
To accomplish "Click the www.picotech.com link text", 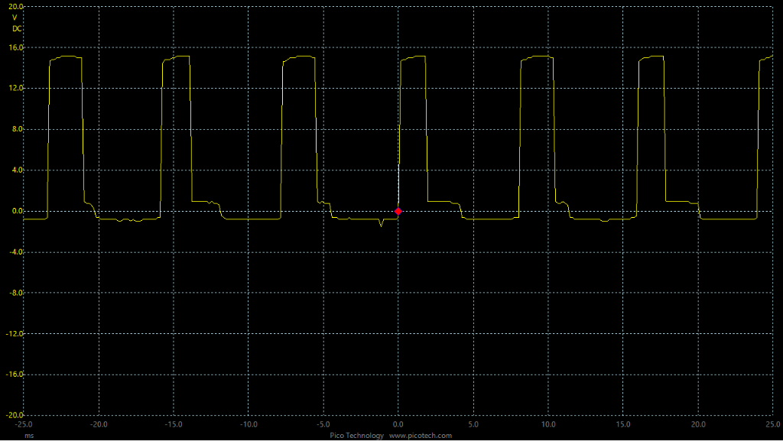I will click(x=421, y=436).
